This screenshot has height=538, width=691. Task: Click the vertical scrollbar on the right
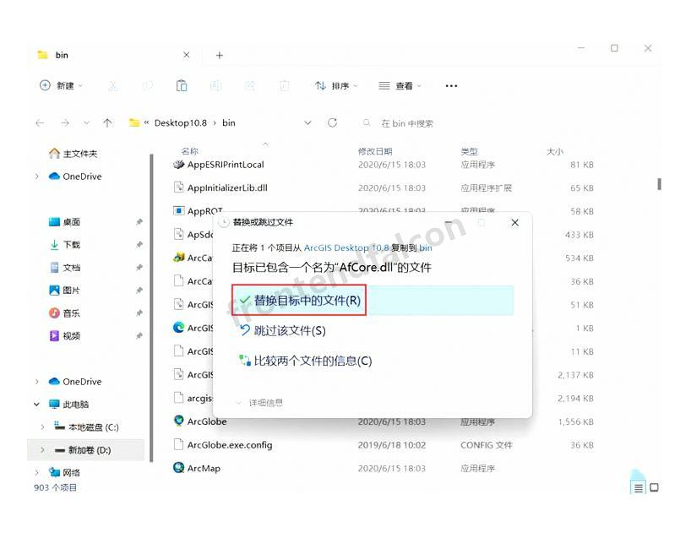tap(659, 183)
